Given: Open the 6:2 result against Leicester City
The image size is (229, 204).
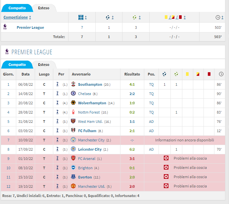Looking at the screenshot, I should point(132,149).
